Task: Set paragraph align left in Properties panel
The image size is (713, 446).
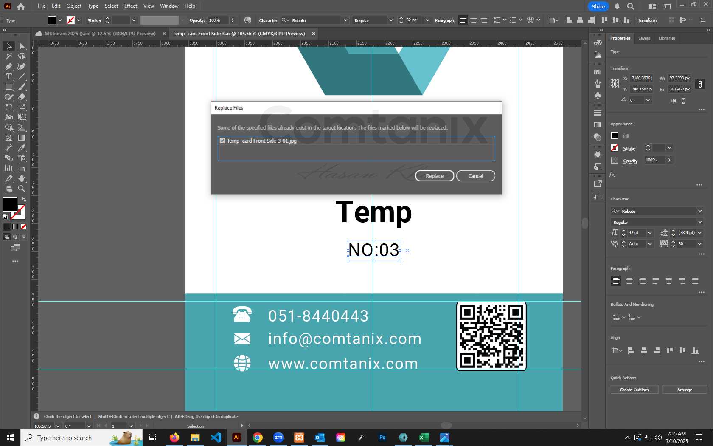Action: [x=616, y=281]
